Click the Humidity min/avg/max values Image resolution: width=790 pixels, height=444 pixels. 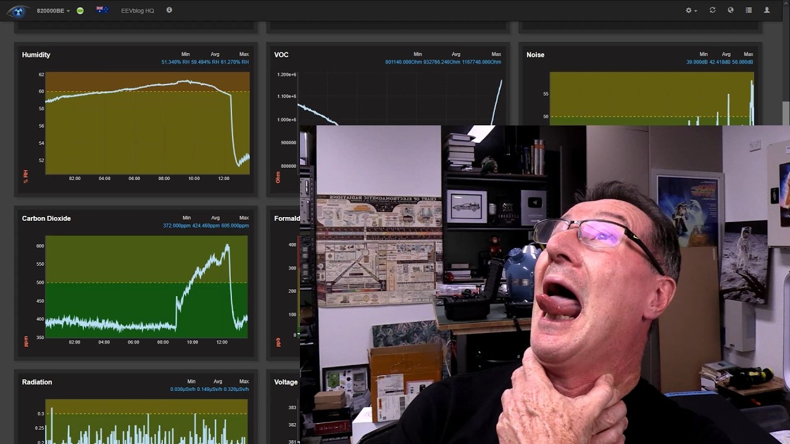[x=205, y=62]
